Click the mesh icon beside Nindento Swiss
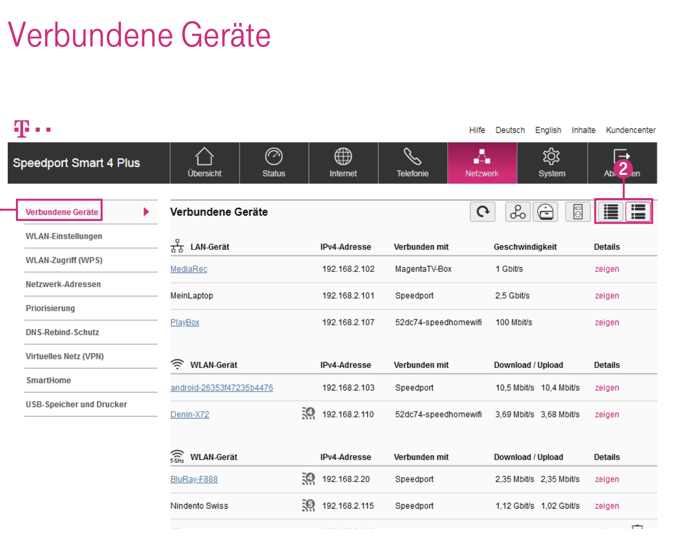Viewport: 690px width, 555px height. coord(308,505)
